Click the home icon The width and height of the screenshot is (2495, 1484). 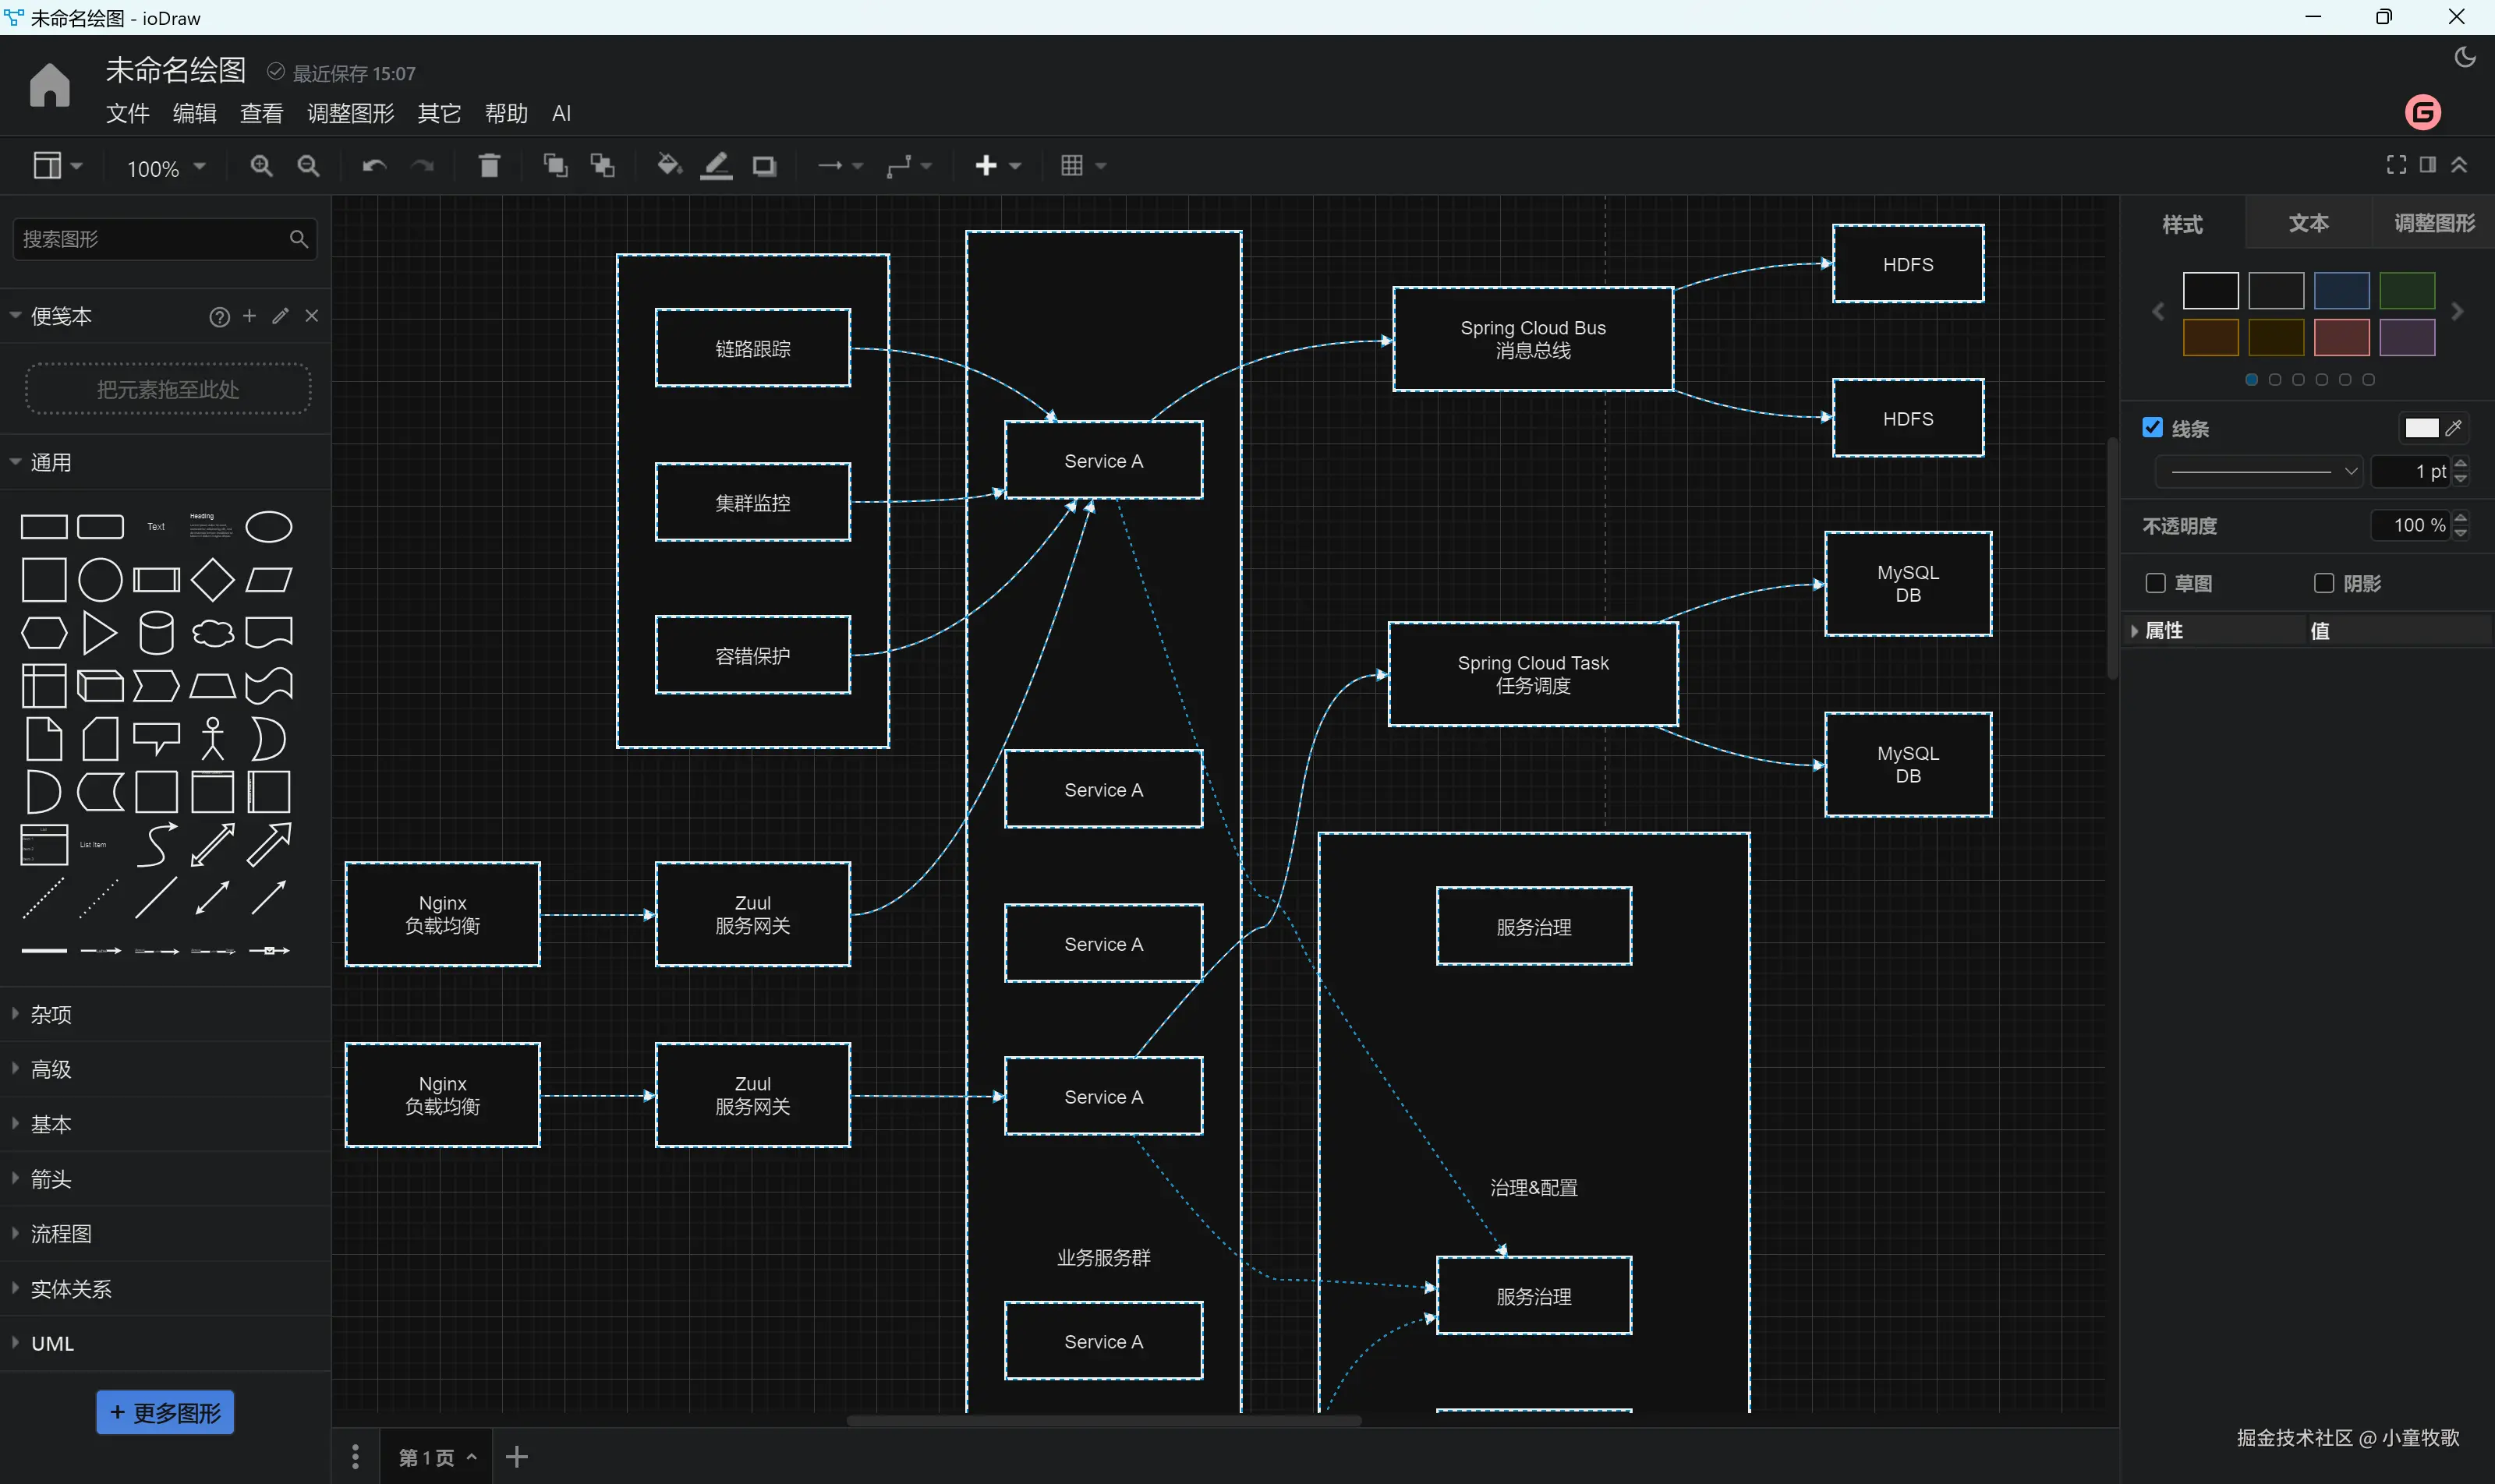point(49,85)
